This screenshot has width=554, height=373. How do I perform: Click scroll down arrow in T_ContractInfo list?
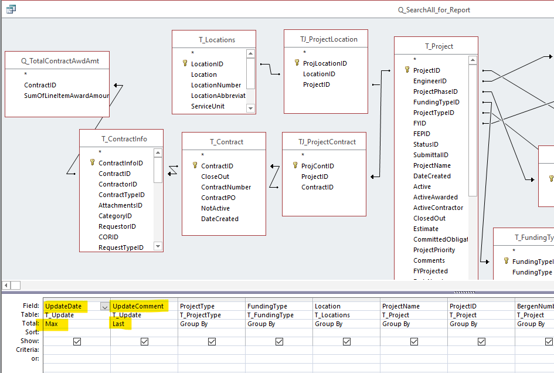click(x=158, y=246)
